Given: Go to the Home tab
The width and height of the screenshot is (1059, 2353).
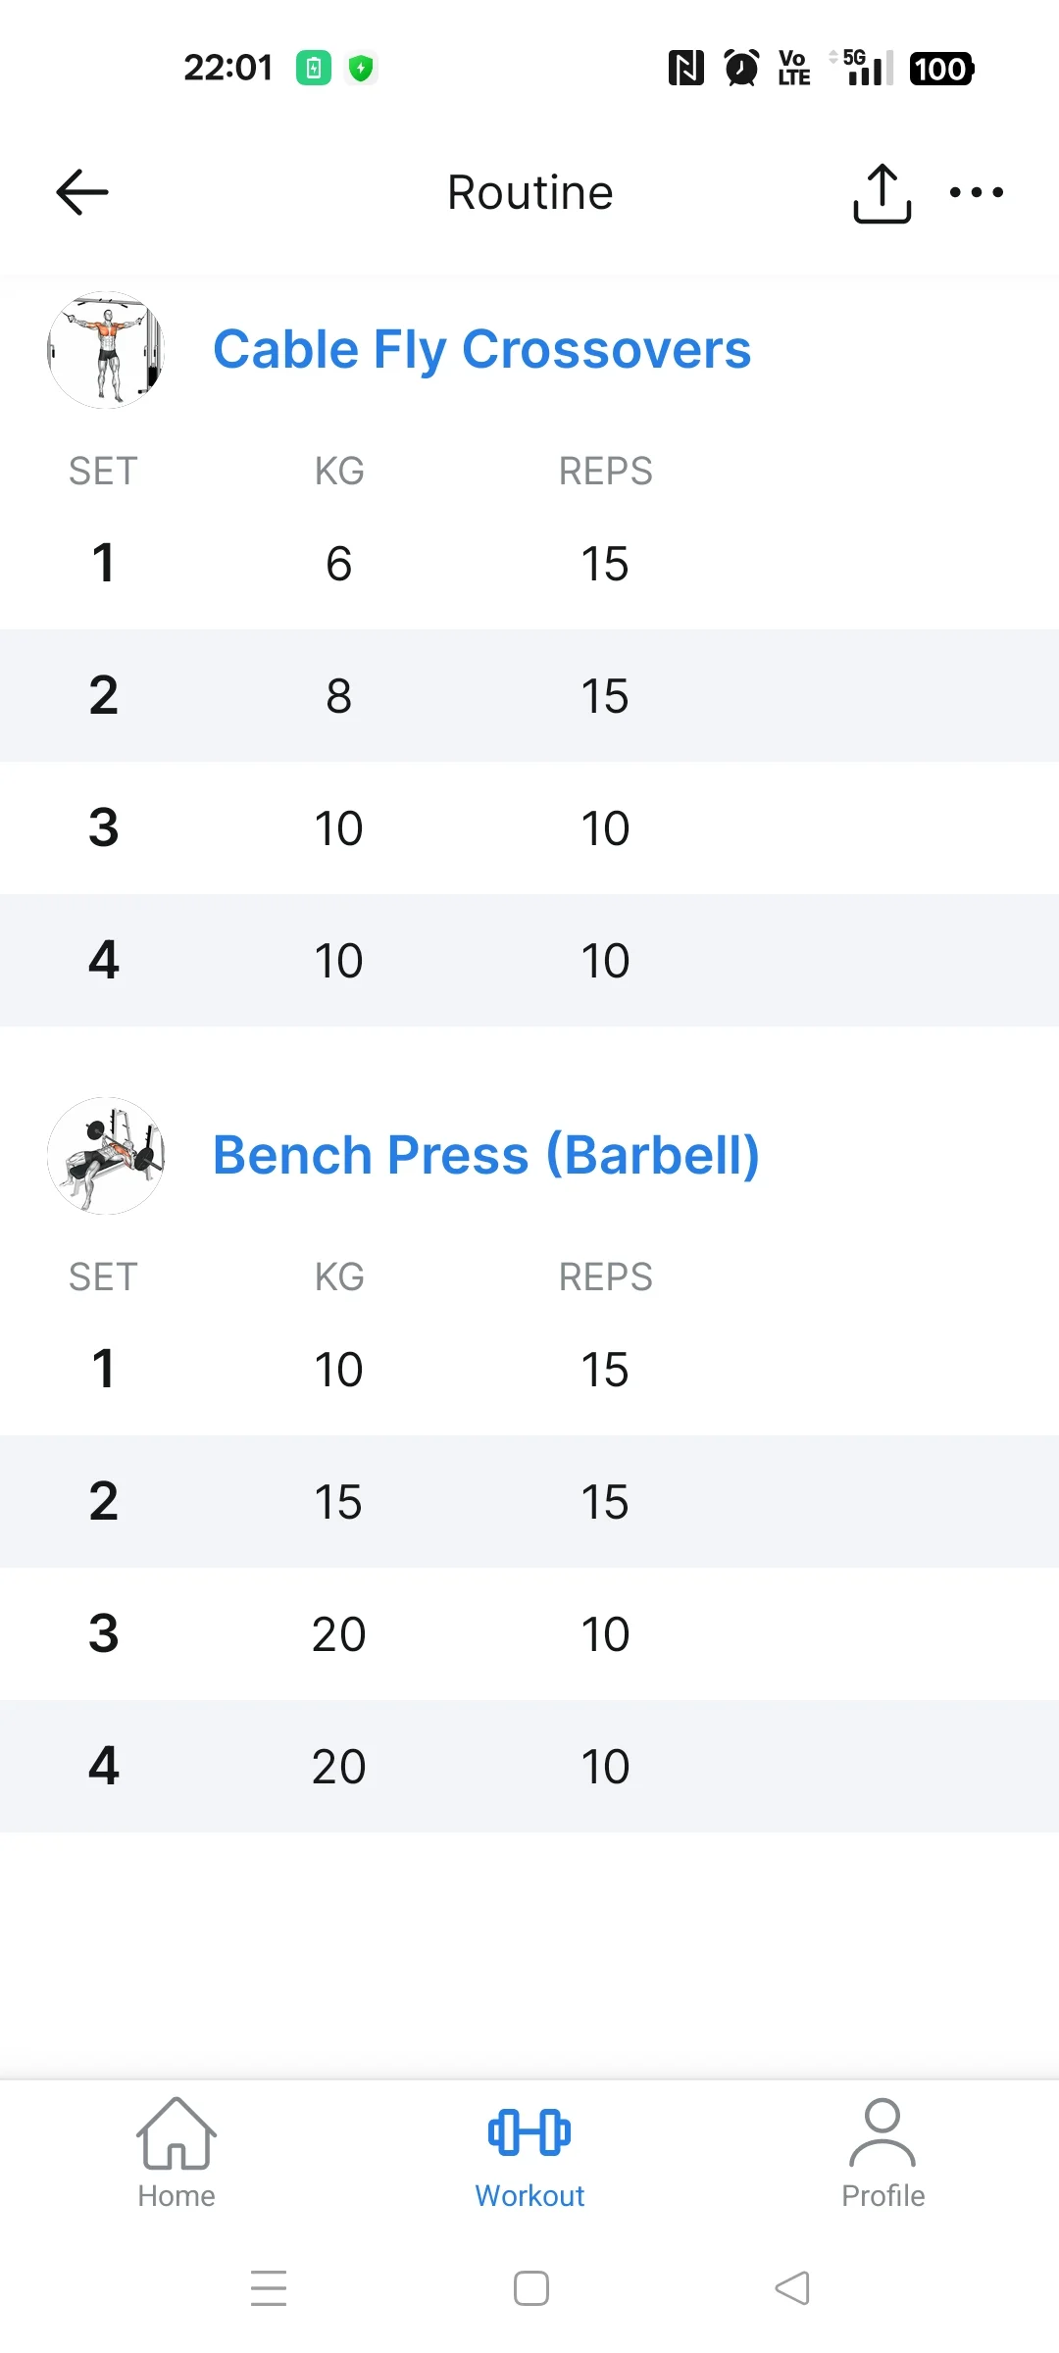Looking at the screenshot, I should [176, 2153].
